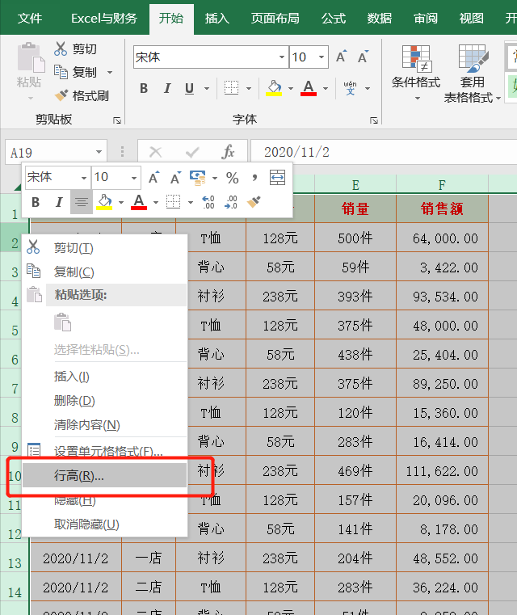This screenshot has width=517, height=615.
Task: Open Clipboard (剪贴板) dialog launcher
Action: [x=117, y=120]
